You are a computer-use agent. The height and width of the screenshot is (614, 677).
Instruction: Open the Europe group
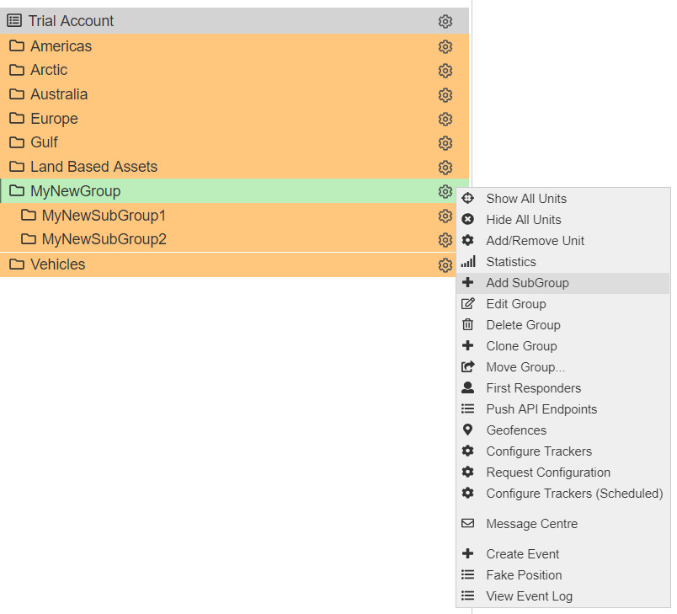tap(234, 118)
